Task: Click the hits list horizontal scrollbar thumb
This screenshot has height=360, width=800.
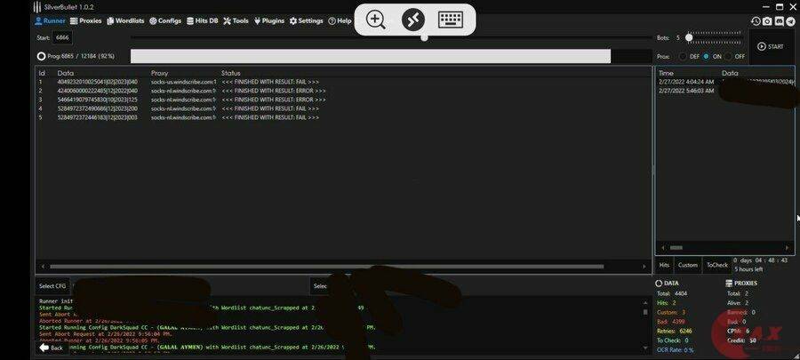Action: click(x=676, y=248)
